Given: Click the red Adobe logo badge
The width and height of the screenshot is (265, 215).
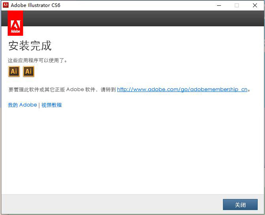Looking at the screenshot, I should click(x=15, y=23).
